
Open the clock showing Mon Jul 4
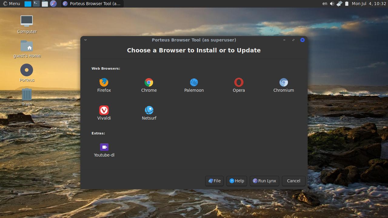[x=369, y=4]
